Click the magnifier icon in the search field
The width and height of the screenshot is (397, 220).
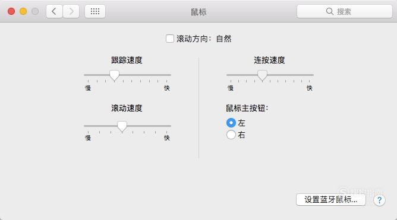click(x=329, y=11)
